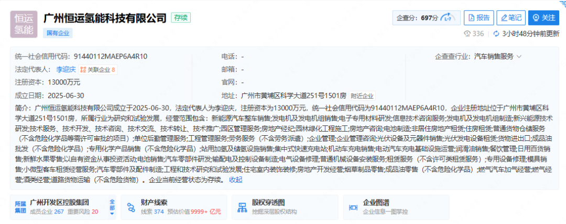Click the founding date 2025-06-30 value
This screenshot has width=566, height=224.
(x=67, y=96)
